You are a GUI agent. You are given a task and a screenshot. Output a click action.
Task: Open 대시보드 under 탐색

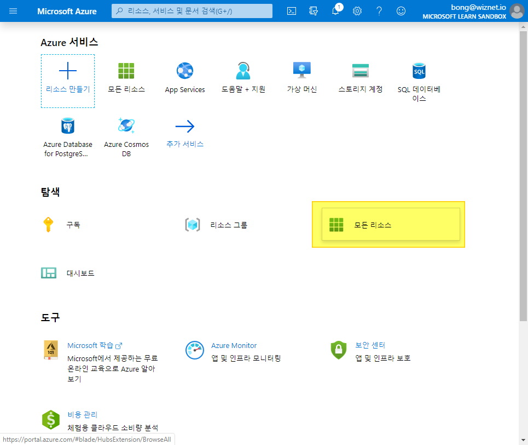[68, 273]
